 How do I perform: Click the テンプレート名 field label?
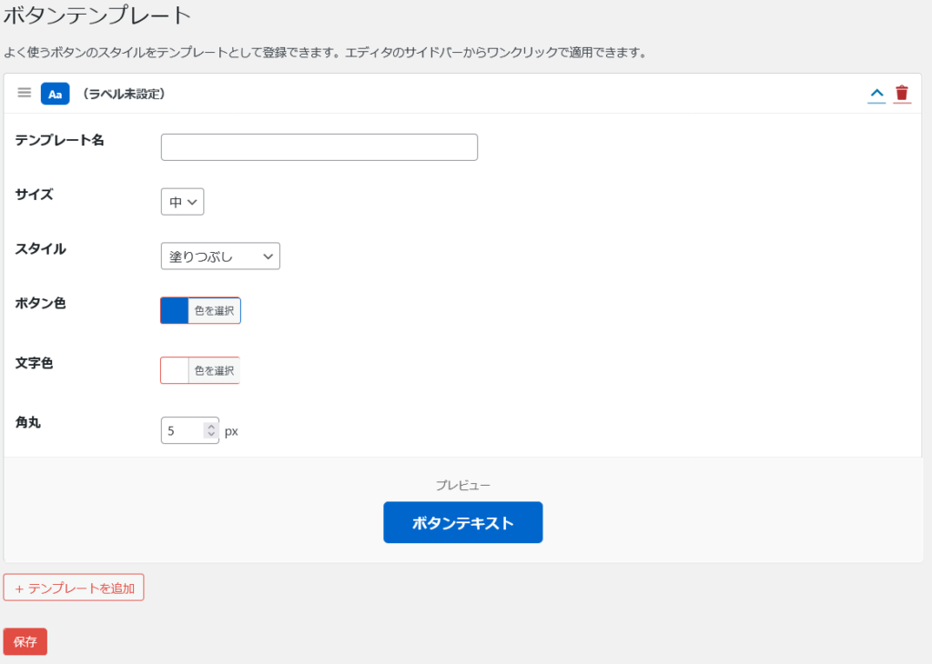tap(60, 140)
